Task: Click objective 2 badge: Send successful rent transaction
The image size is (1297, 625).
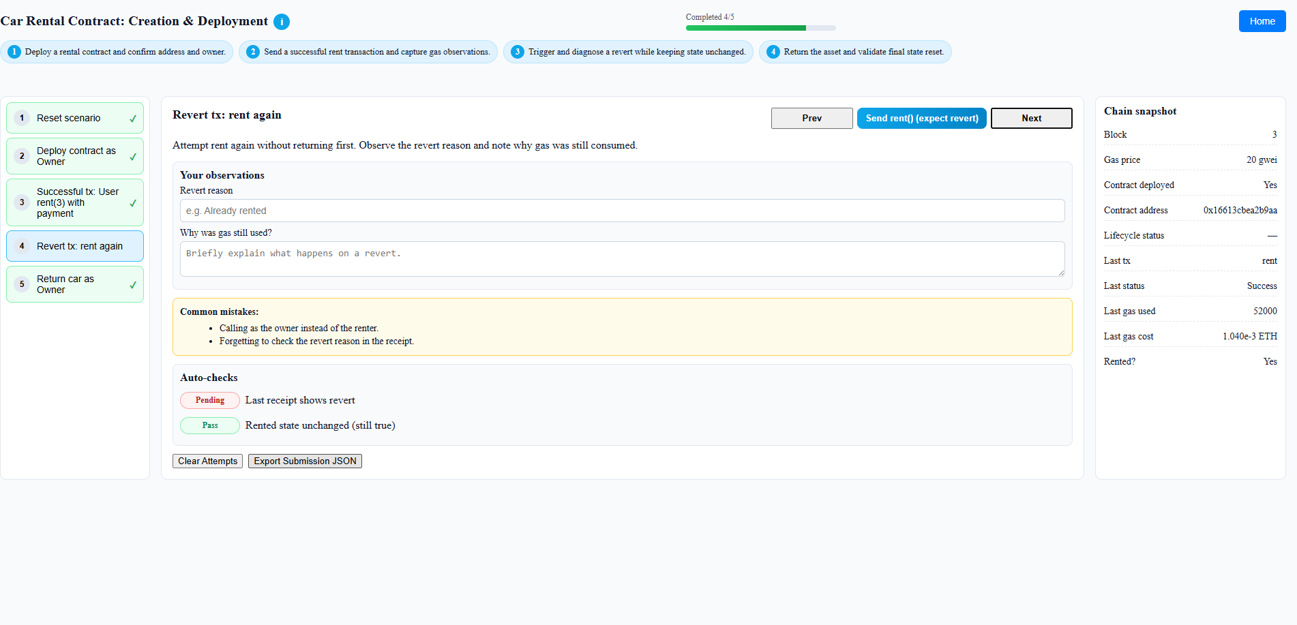Action: (368, 52)
